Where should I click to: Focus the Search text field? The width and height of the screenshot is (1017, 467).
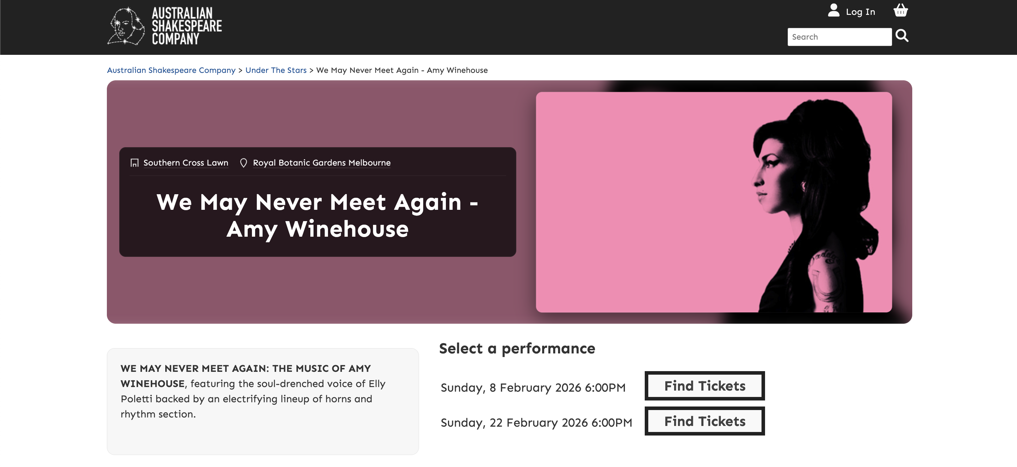839,37
